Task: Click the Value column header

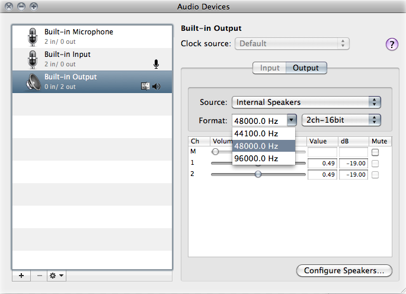Action: 322,141
